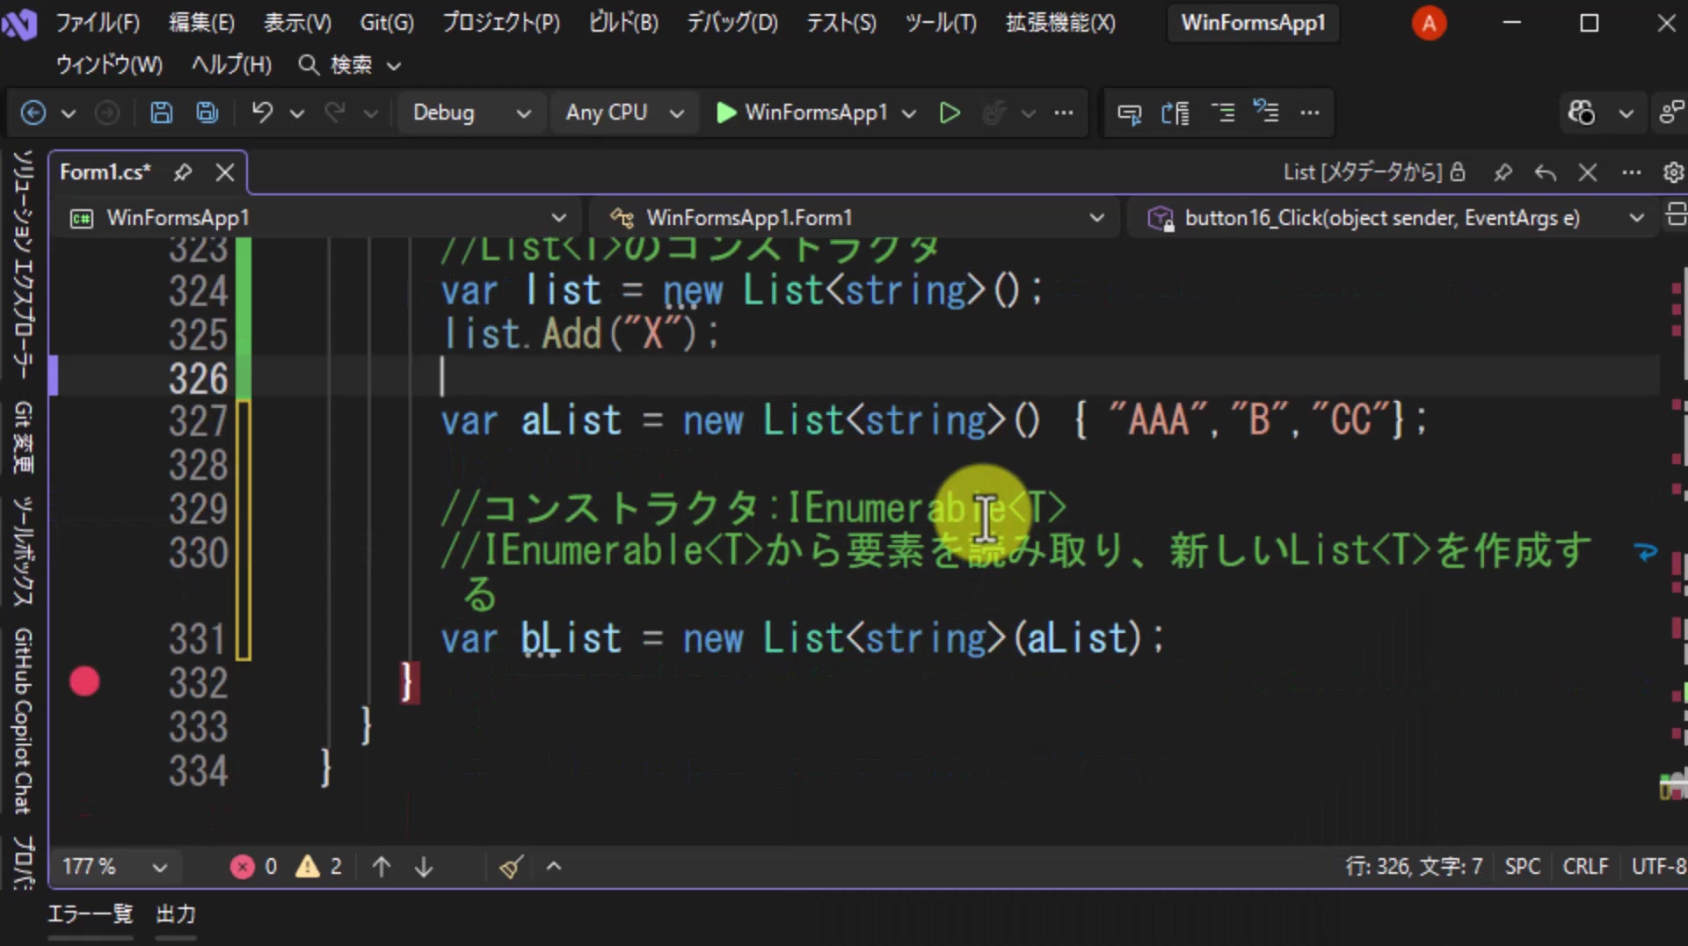Go to next issue with down arrow

pos(424,867)
